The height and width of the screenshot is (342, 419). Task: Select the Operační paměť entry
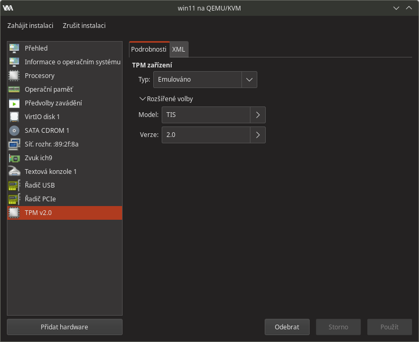(x=64, y=90)
